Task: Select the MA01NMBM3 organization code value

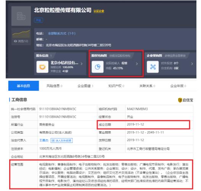Action: tap(137, 109)
